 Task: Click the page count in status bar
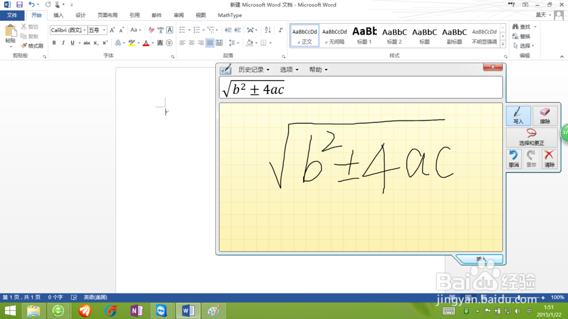(22, 297)
